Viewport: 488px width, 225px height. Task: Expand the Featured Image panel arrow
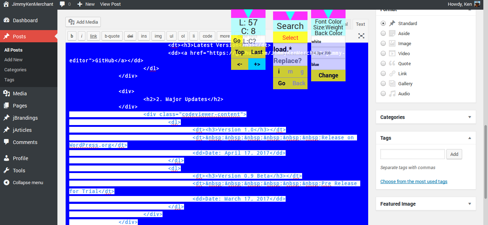pos(470,204)
